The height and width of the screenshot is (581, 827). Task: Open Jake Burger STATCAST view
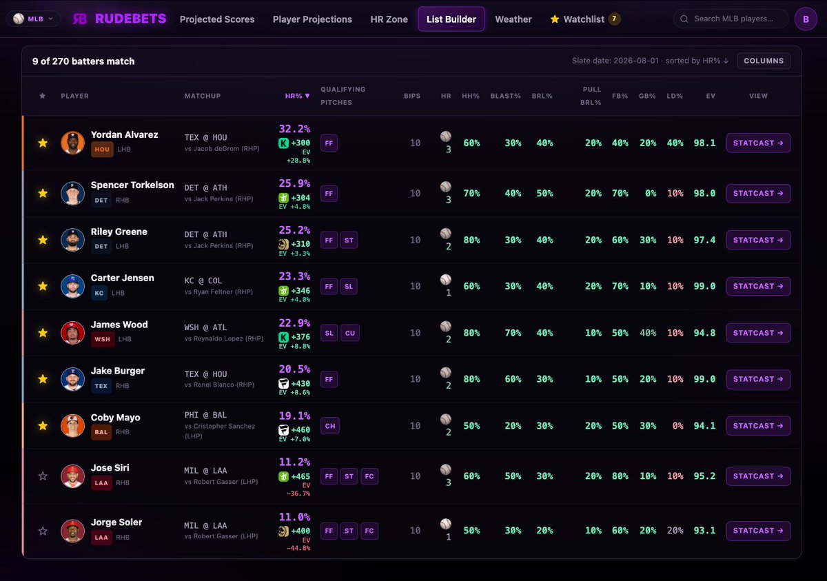point(758,379)
